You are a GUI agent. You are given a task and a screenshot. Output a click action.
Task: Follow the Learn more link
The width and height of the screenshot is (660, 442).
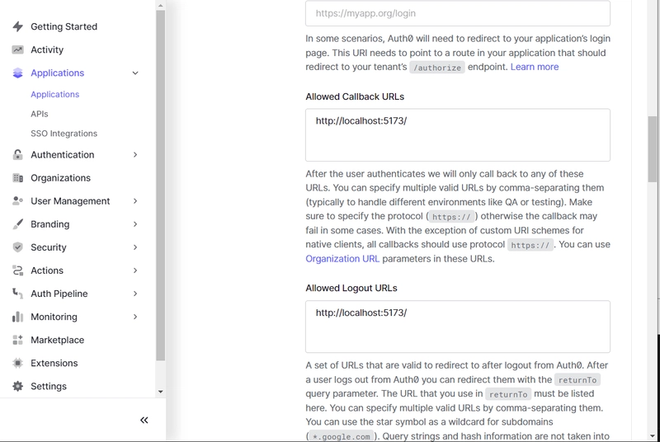535,67
